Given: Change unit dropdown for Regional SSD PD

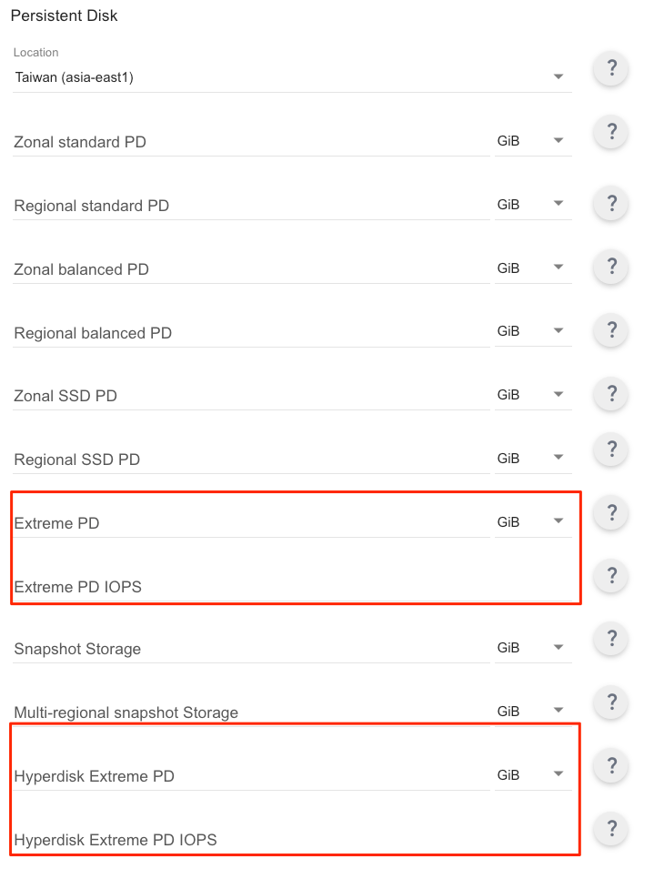Looking at the screenshot, I should [533, 459].
